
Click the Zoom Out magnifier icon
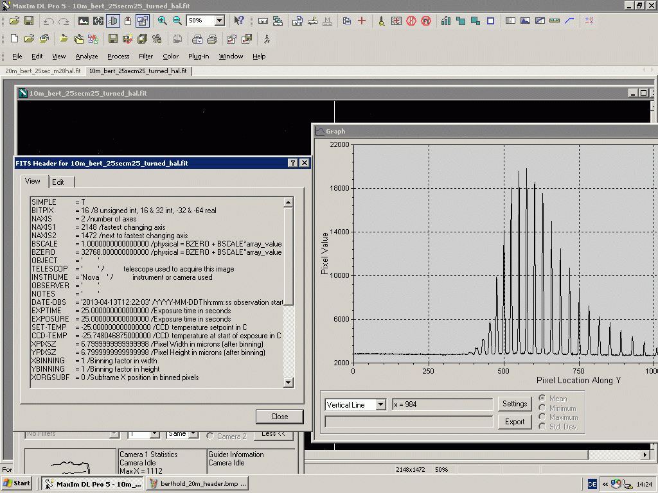click(x=177, y=21)
